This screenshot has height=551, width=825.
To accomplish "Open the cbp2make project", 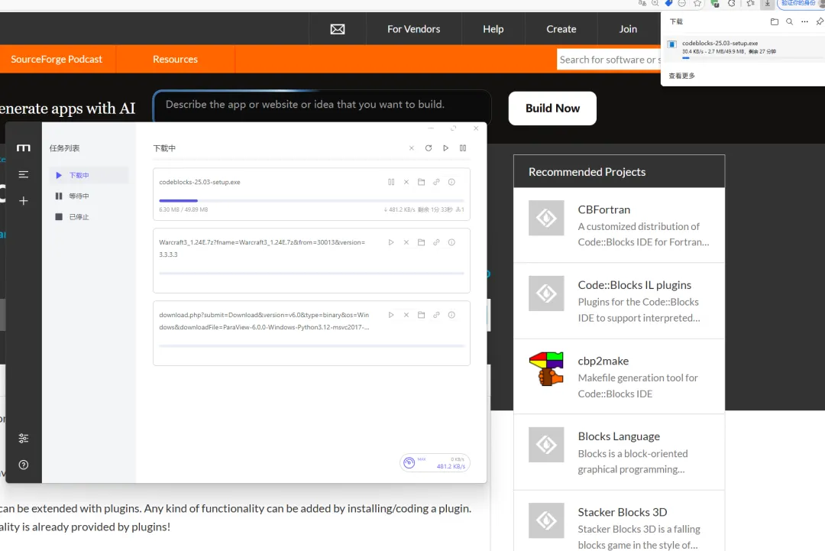I will (603, 361).
